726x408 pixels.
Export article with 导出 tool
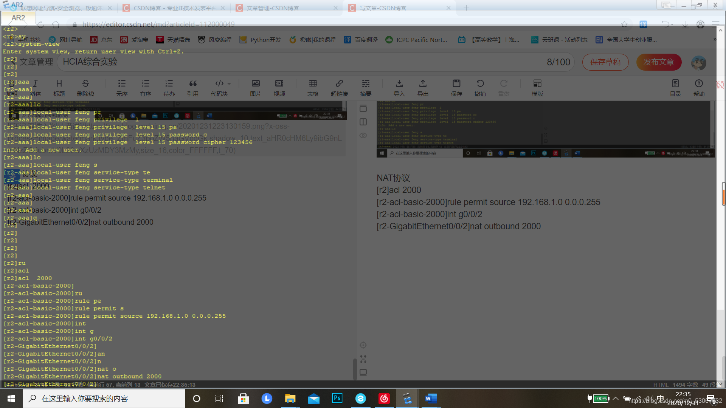pyautogui.click(x=423, y=88)
